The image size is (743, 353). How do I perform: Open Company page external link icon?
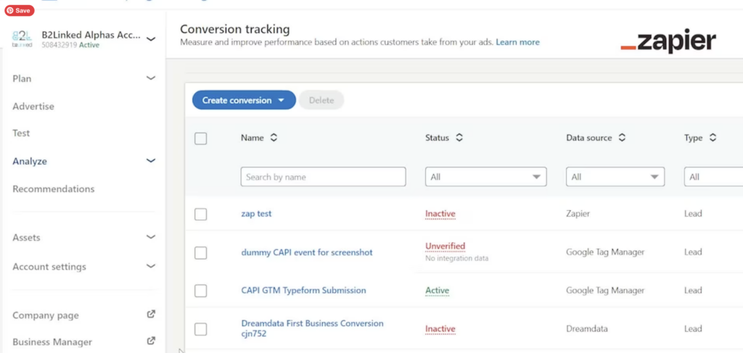point(151,315)
